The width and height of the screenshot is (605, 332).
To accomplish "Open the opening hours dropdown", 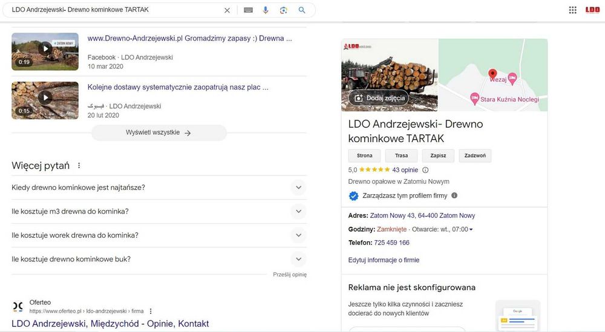I will point(471,229).
